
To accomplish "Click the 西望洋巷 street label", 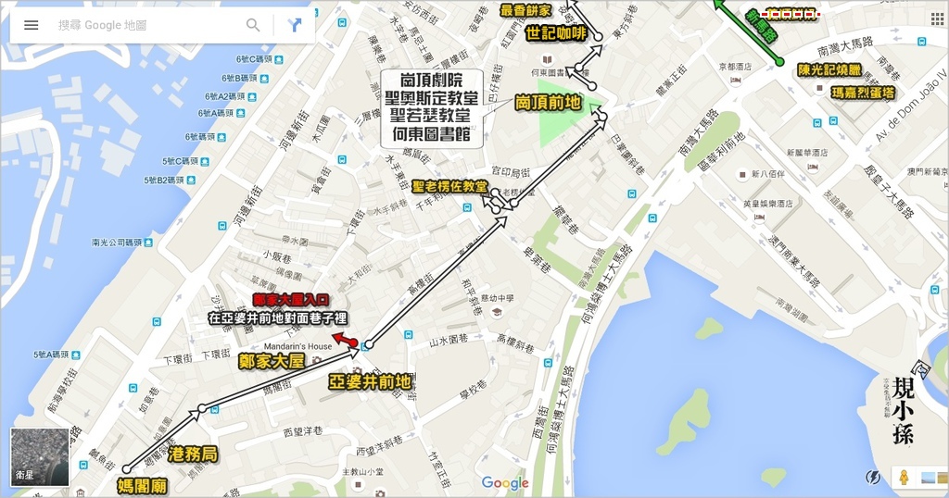I will pos(303,431).
